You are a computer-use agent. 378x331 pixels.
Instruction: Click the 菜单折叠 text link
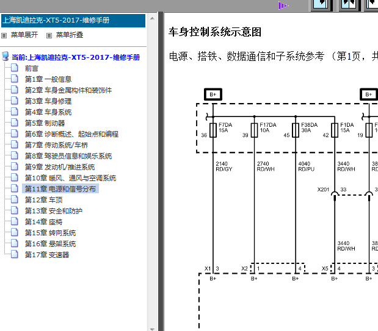coord(70,35)
